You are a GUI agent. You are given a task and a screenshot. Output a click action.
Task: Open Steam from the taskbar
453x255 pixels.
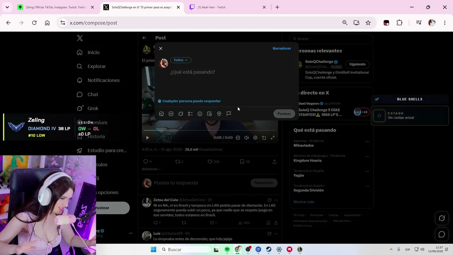pyautogui.click(x=269, y=250)
